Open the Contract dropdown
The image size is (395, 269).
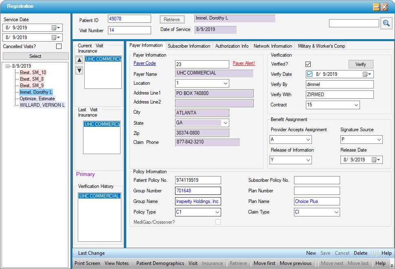tap(355, 105)
